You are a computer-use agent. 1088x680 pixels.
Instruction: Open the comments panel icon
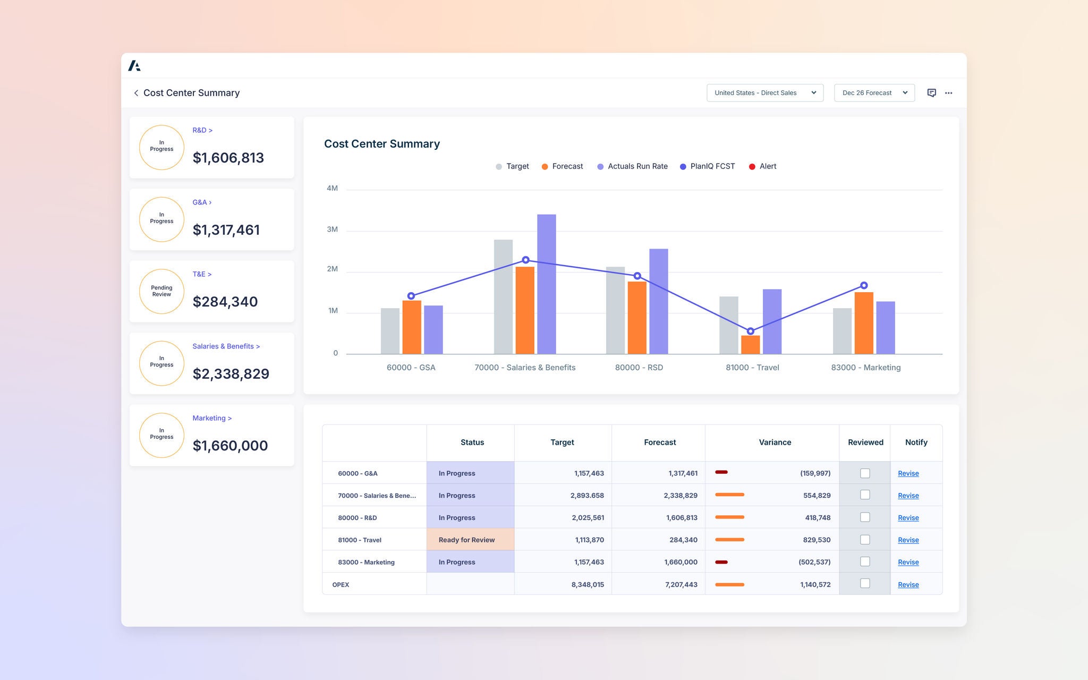coord(932,92)
